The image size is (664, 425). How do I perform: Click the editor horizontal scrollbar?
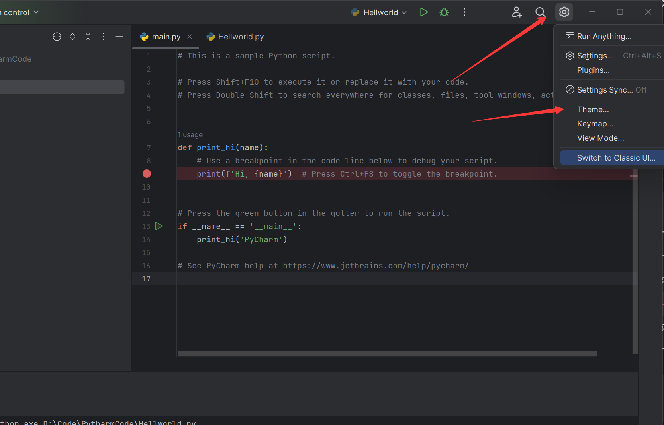(387, 354)
